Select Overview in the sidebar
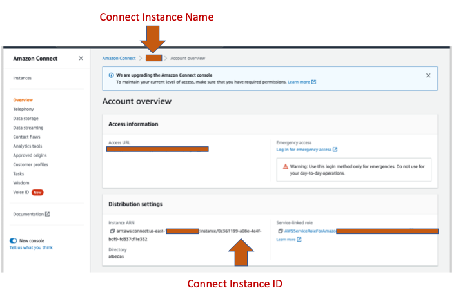 [x=23, y=100]
